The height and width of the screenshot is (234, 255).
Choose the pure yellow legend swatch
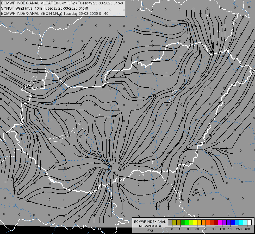[x=195, y=222]
